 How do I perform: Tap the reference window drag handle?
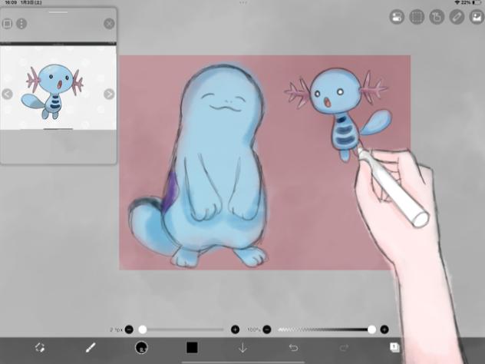(58, 12)
